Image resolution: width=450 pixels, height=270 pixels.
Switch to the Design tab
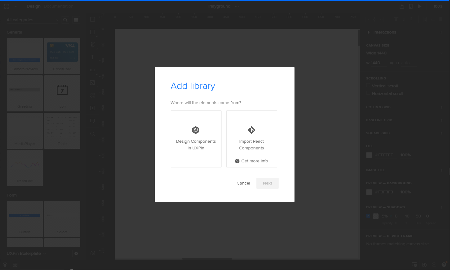coord(34,6)
